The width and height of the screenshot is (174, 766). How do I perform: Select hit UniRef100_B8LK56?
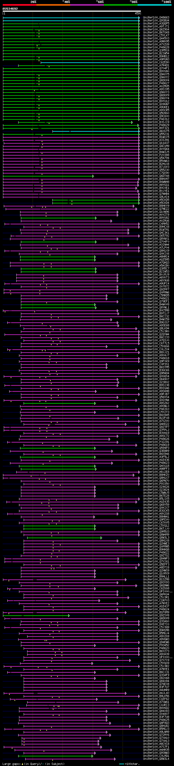tap(156, 696)
